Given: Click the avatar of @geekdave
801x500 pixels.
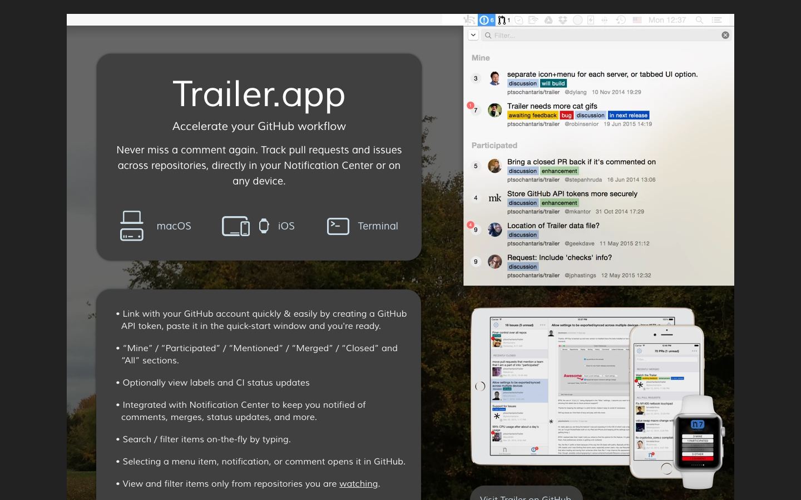Looking at the screenshot, I should 495,229.
